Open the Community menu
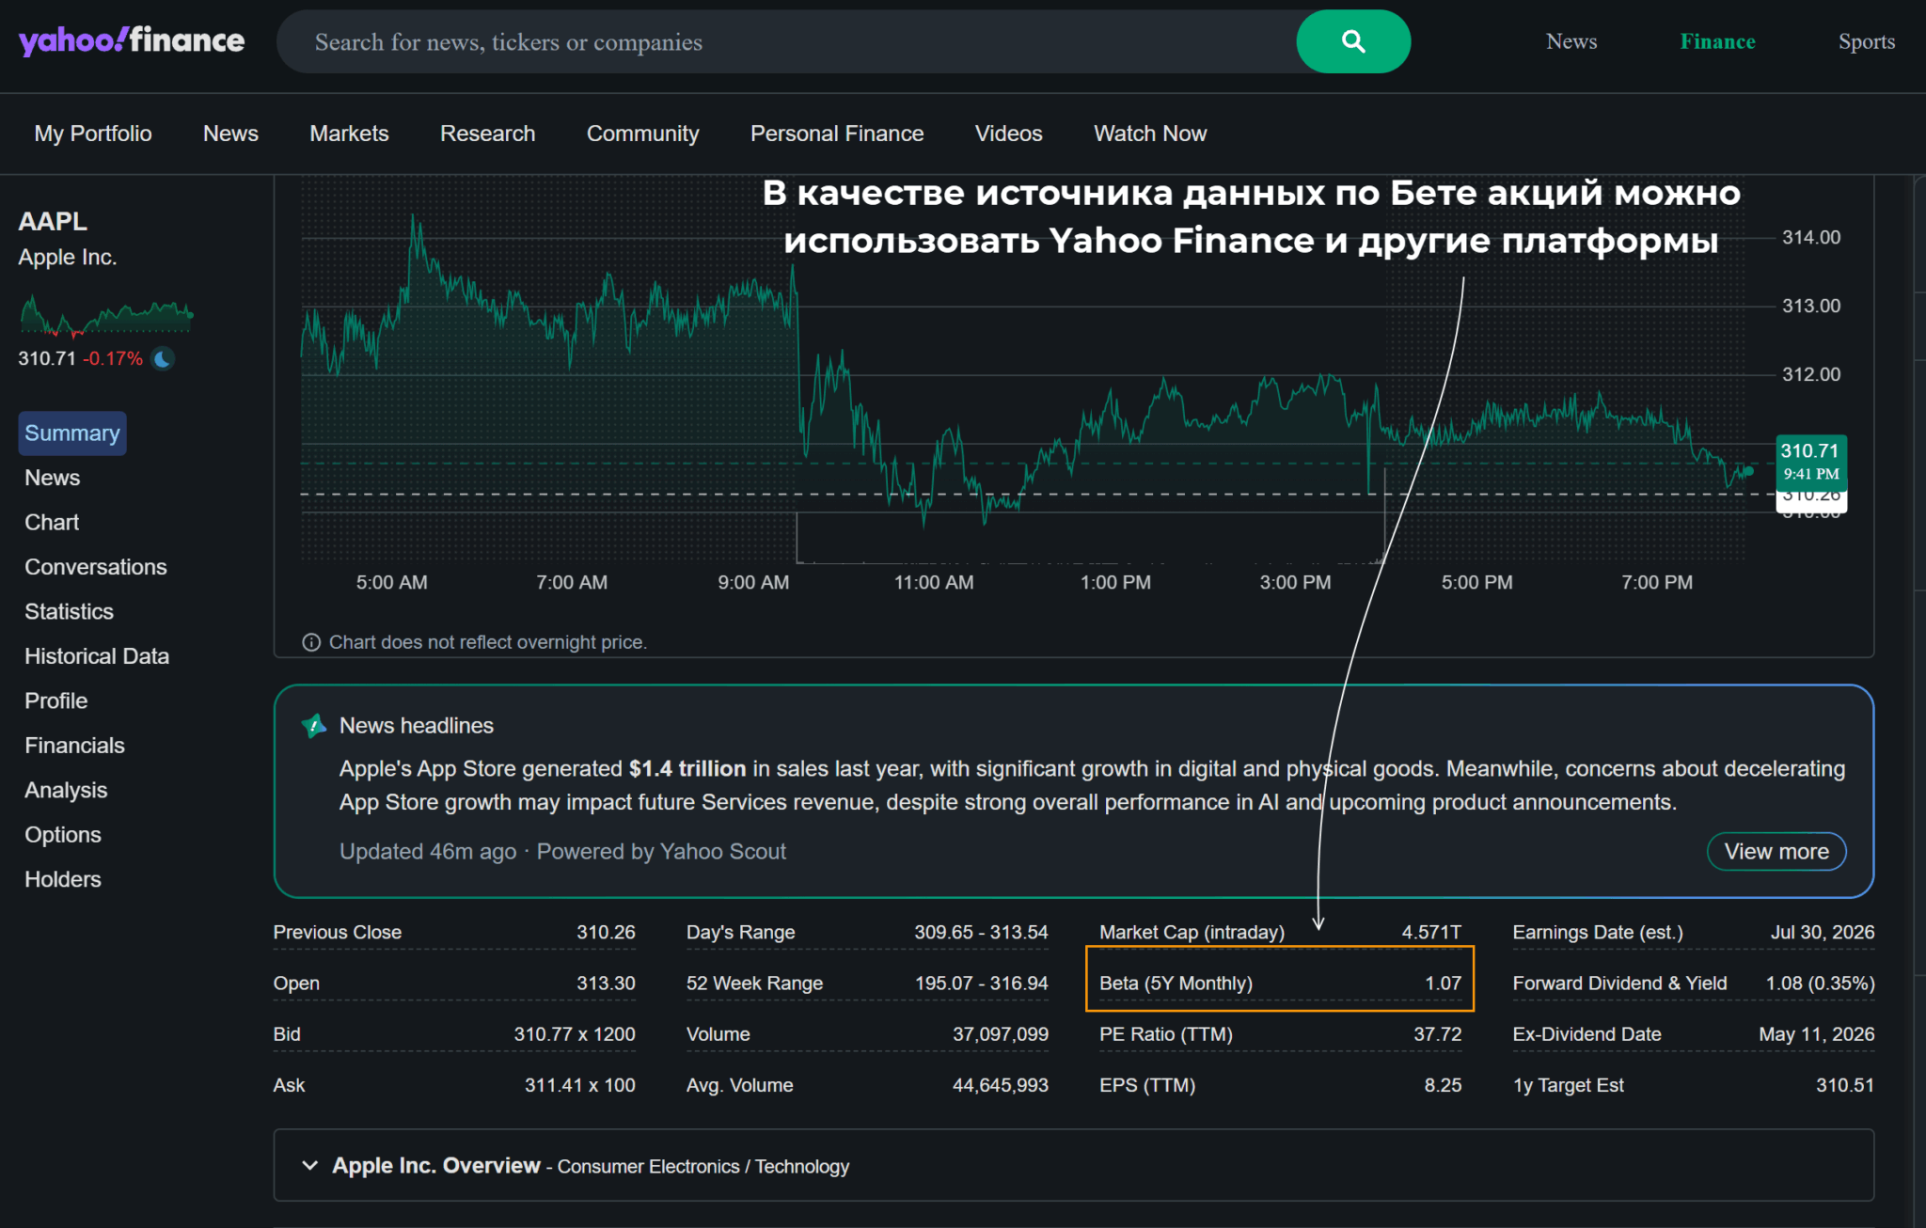Image resolution: width=1926 pixels, height=1228 pixels. [x=642, y=134]
